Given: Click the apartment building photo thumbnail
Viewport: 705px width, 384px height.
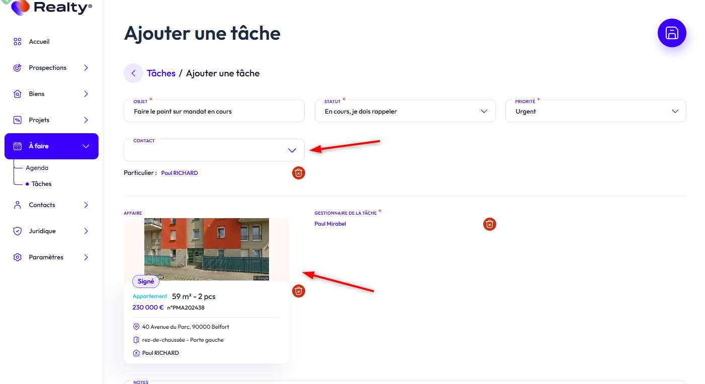Looking at the screenshot, I should (207, 249).
